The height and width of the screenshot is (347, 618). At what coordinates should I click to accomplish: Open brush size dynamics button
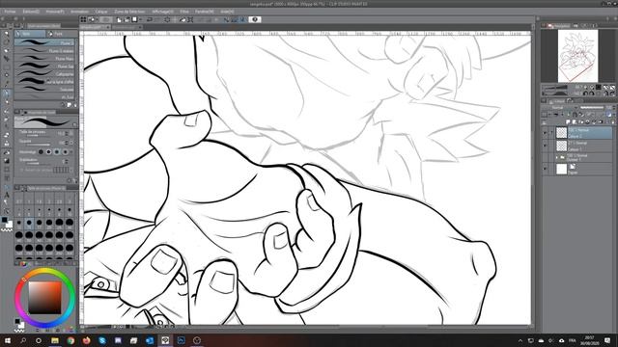(71, 134)
